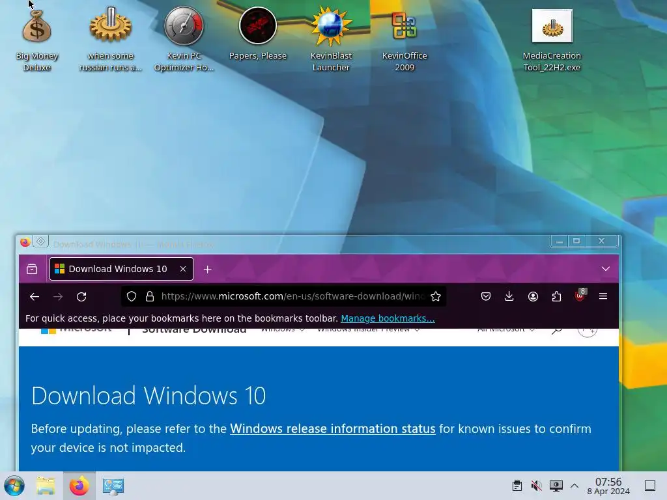Toggle muted volume tray icon
667x500 pixels.
click(537, 486)
